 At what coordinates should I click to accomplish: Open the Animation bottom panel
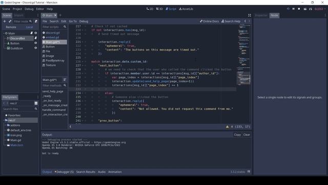pyautogui.click(x=115, y=172)
